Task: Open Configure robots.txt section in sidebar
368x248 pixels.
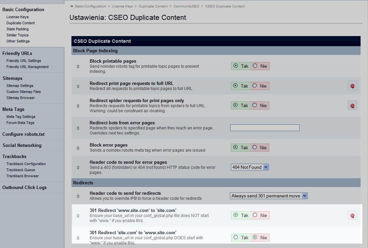Action: pyautogui.click(x=24, y=134)
